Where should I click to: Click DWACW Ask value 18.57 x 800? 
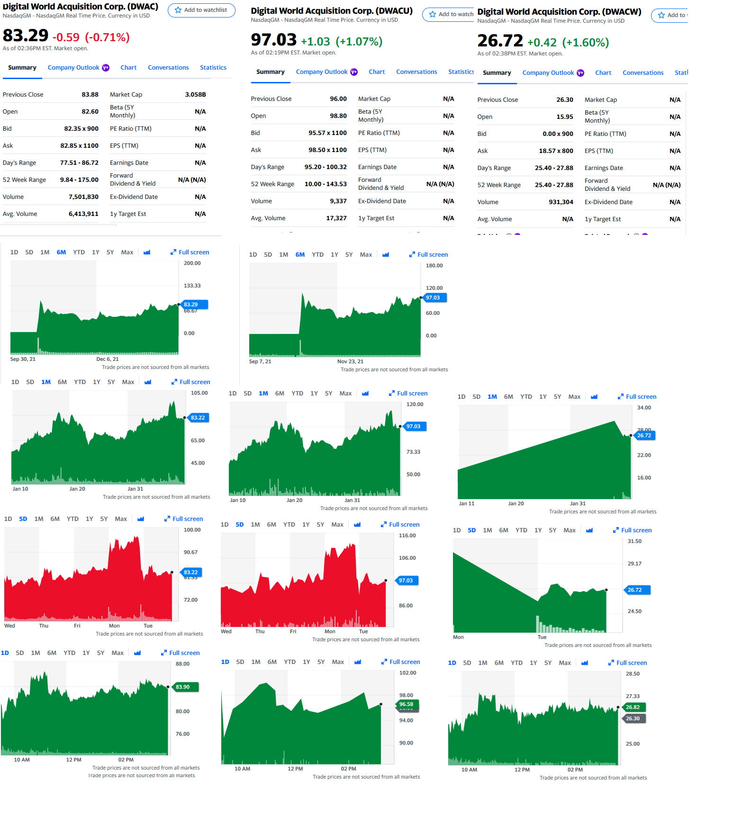(x=556, y=151)
